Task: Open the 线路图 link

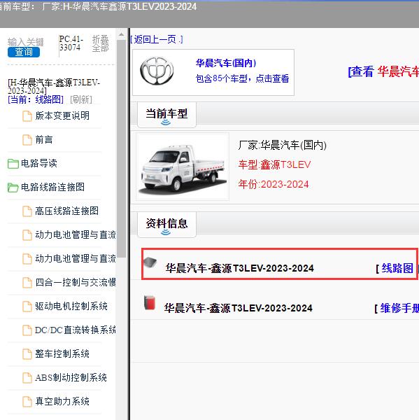Action: (397, 268)
